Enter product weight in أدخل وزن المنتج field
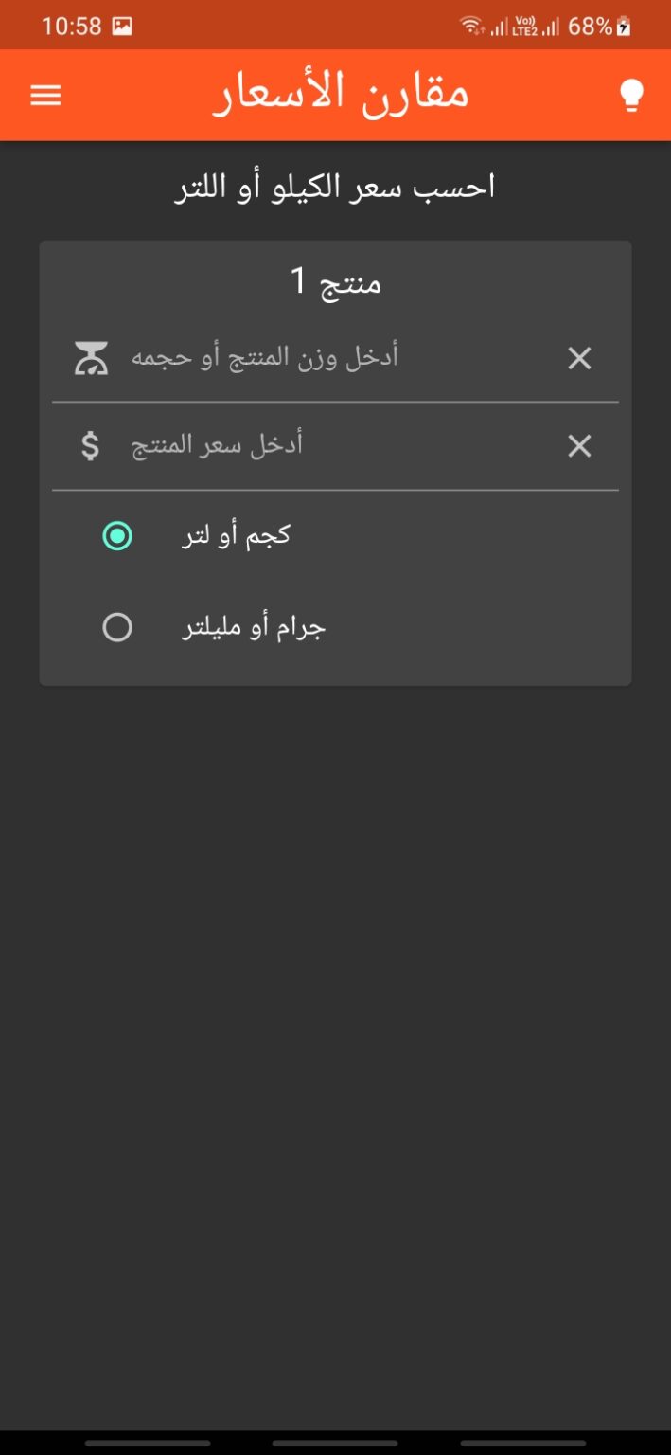This screenshot has width=671, height=1455. pos(331,358)
